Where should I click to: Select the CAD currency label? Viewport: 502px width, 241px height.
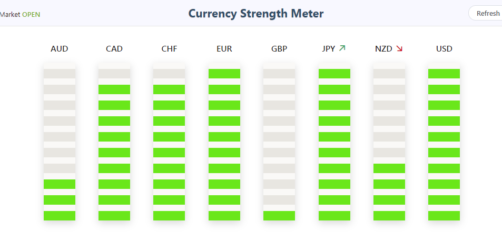[114, 49]
